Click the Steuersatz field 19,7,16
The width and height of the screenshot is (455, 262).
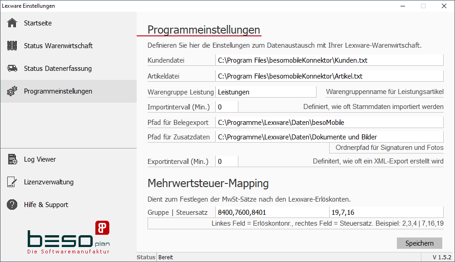tap(386, 213)
